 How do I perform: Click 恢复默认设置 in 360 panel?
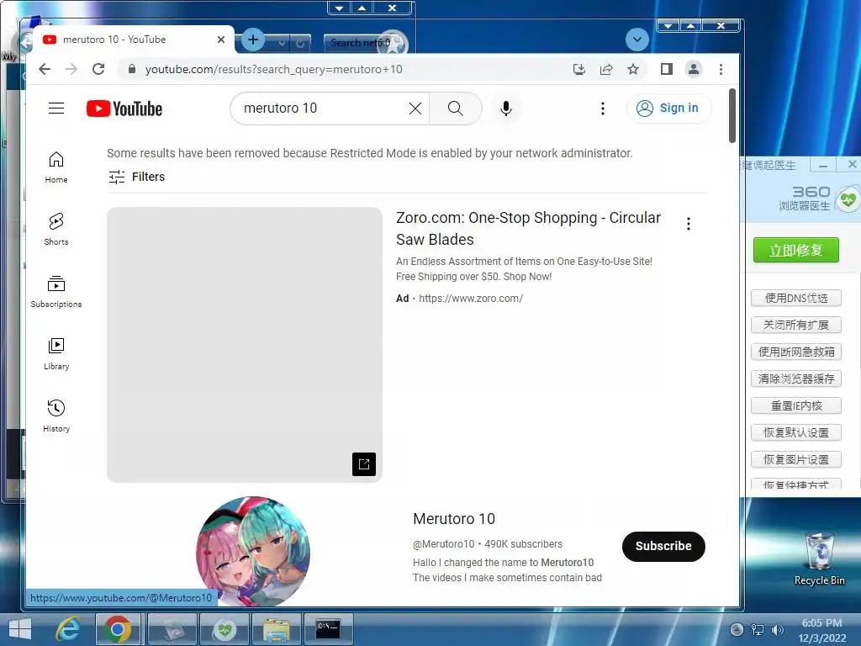[795, 433]
